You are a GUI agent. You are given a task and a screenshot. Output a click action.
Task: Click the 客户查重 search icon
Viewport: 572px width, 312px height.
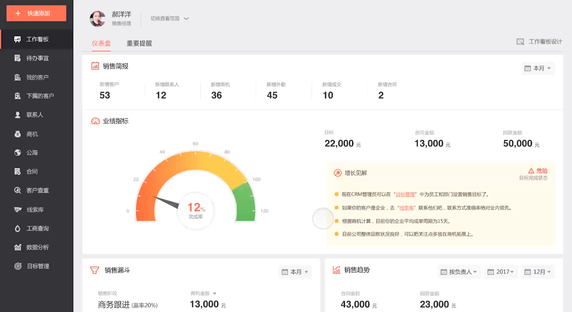point(18,190)
